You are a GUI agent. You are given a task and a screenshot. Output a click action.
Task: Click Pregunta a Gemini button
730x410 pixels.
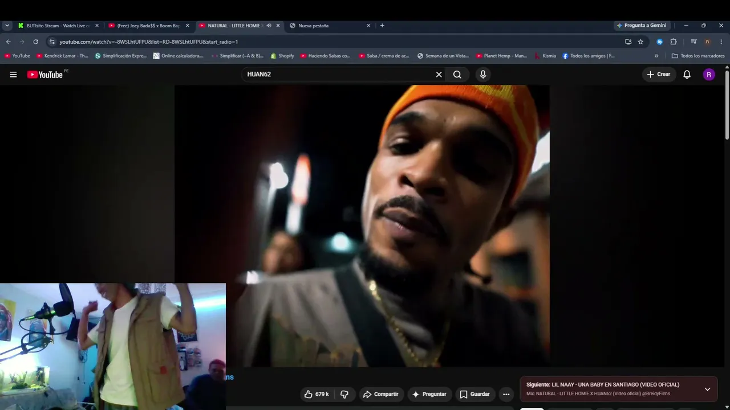tap(641, 26)
